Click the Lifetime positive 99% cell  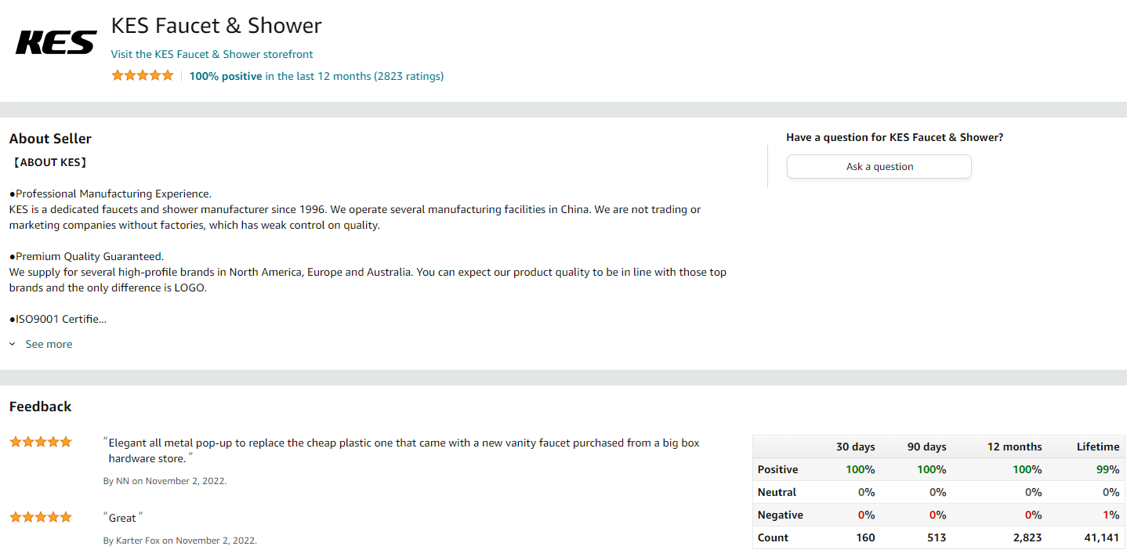coord(1108,469)
